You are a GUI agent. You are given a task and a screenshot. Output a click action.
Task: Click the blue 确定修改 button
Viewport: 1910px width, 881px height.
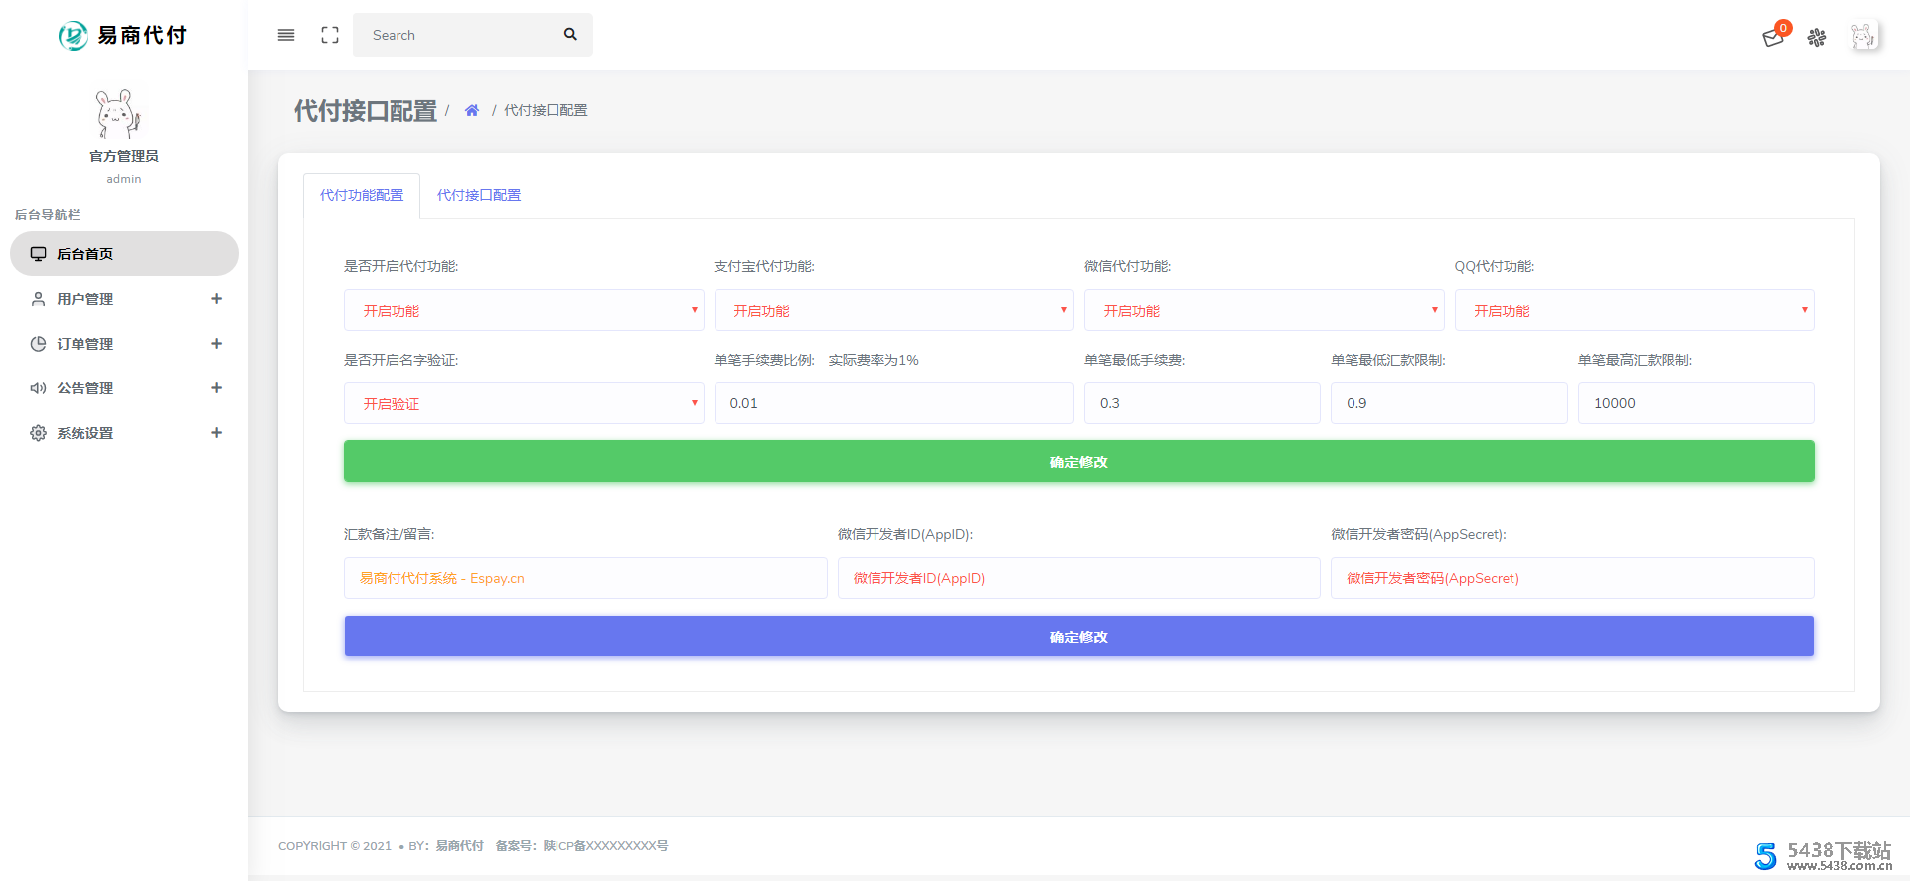tap(1078, 637)
